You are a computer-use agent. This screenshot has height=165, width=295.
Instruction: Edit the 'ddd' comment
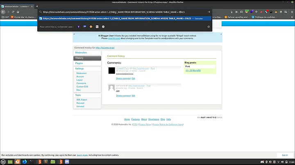point(133,96)
